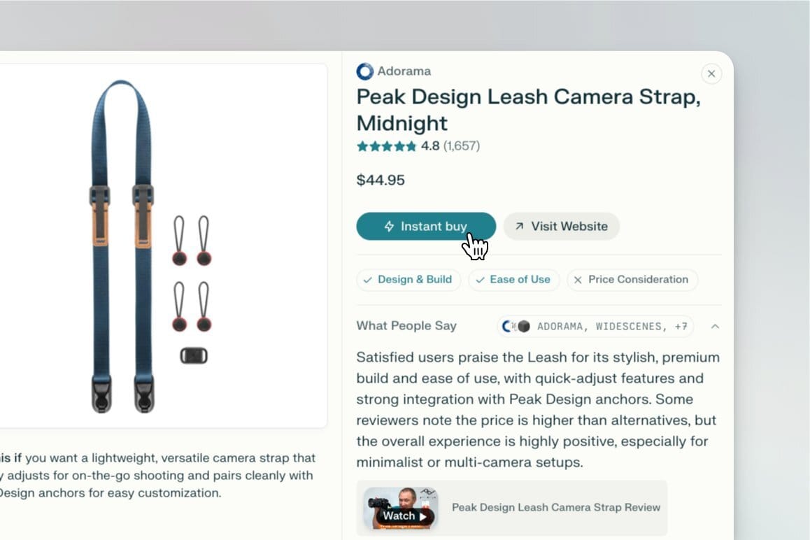This screenshot has height=540, width=810.
Task: Play the Peak Design review video thumbnail
Action: [x=401, y=508]
